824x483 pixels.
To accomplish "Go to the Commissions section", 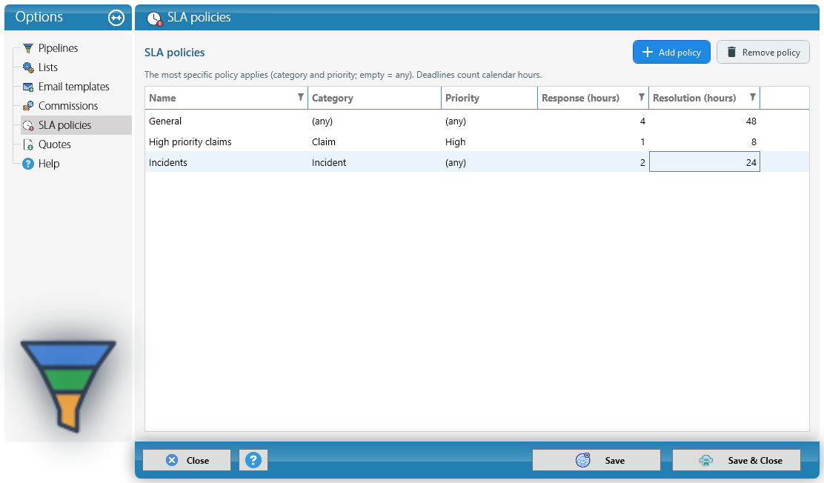I will [x=67, y=106].
